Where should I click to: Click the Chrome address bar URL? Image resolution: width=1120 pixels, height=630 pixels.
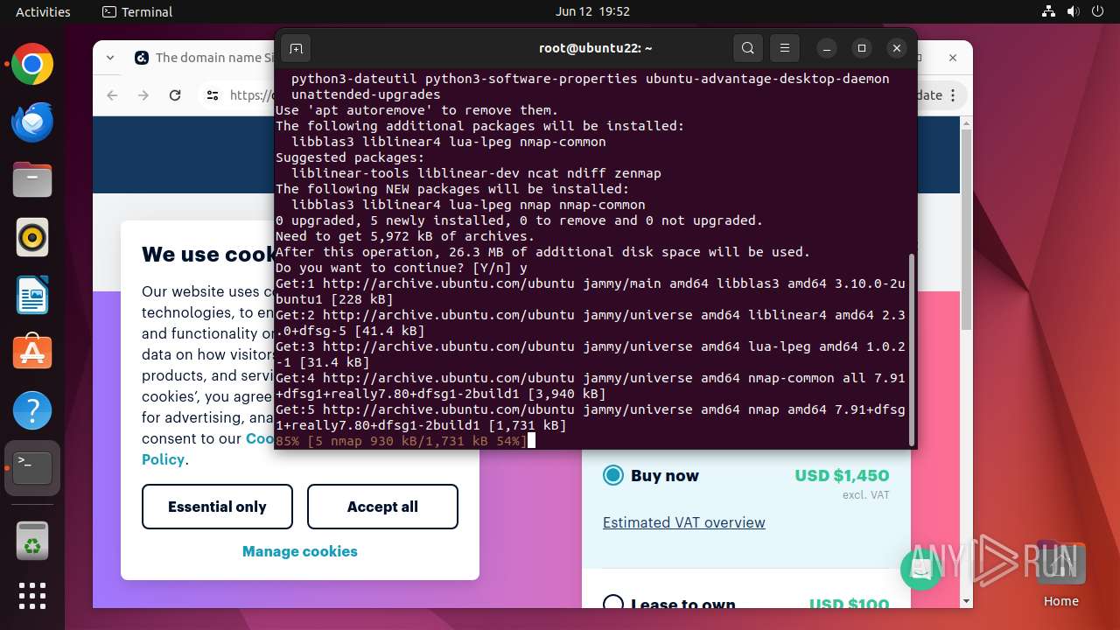[252, 95]
